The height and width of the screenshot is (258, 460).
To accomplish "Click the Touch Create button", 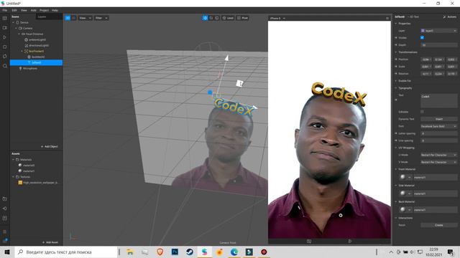I will coord(439,225).
